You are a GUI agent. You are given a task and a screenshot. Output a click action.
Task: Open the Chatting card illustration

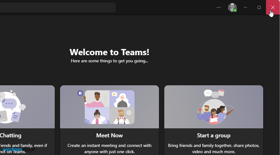click(x=27, y=107)
